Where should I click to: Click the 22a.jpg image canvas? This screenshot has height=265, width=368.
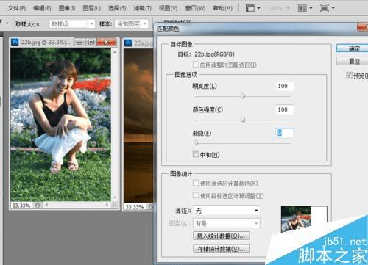(138, 126)
